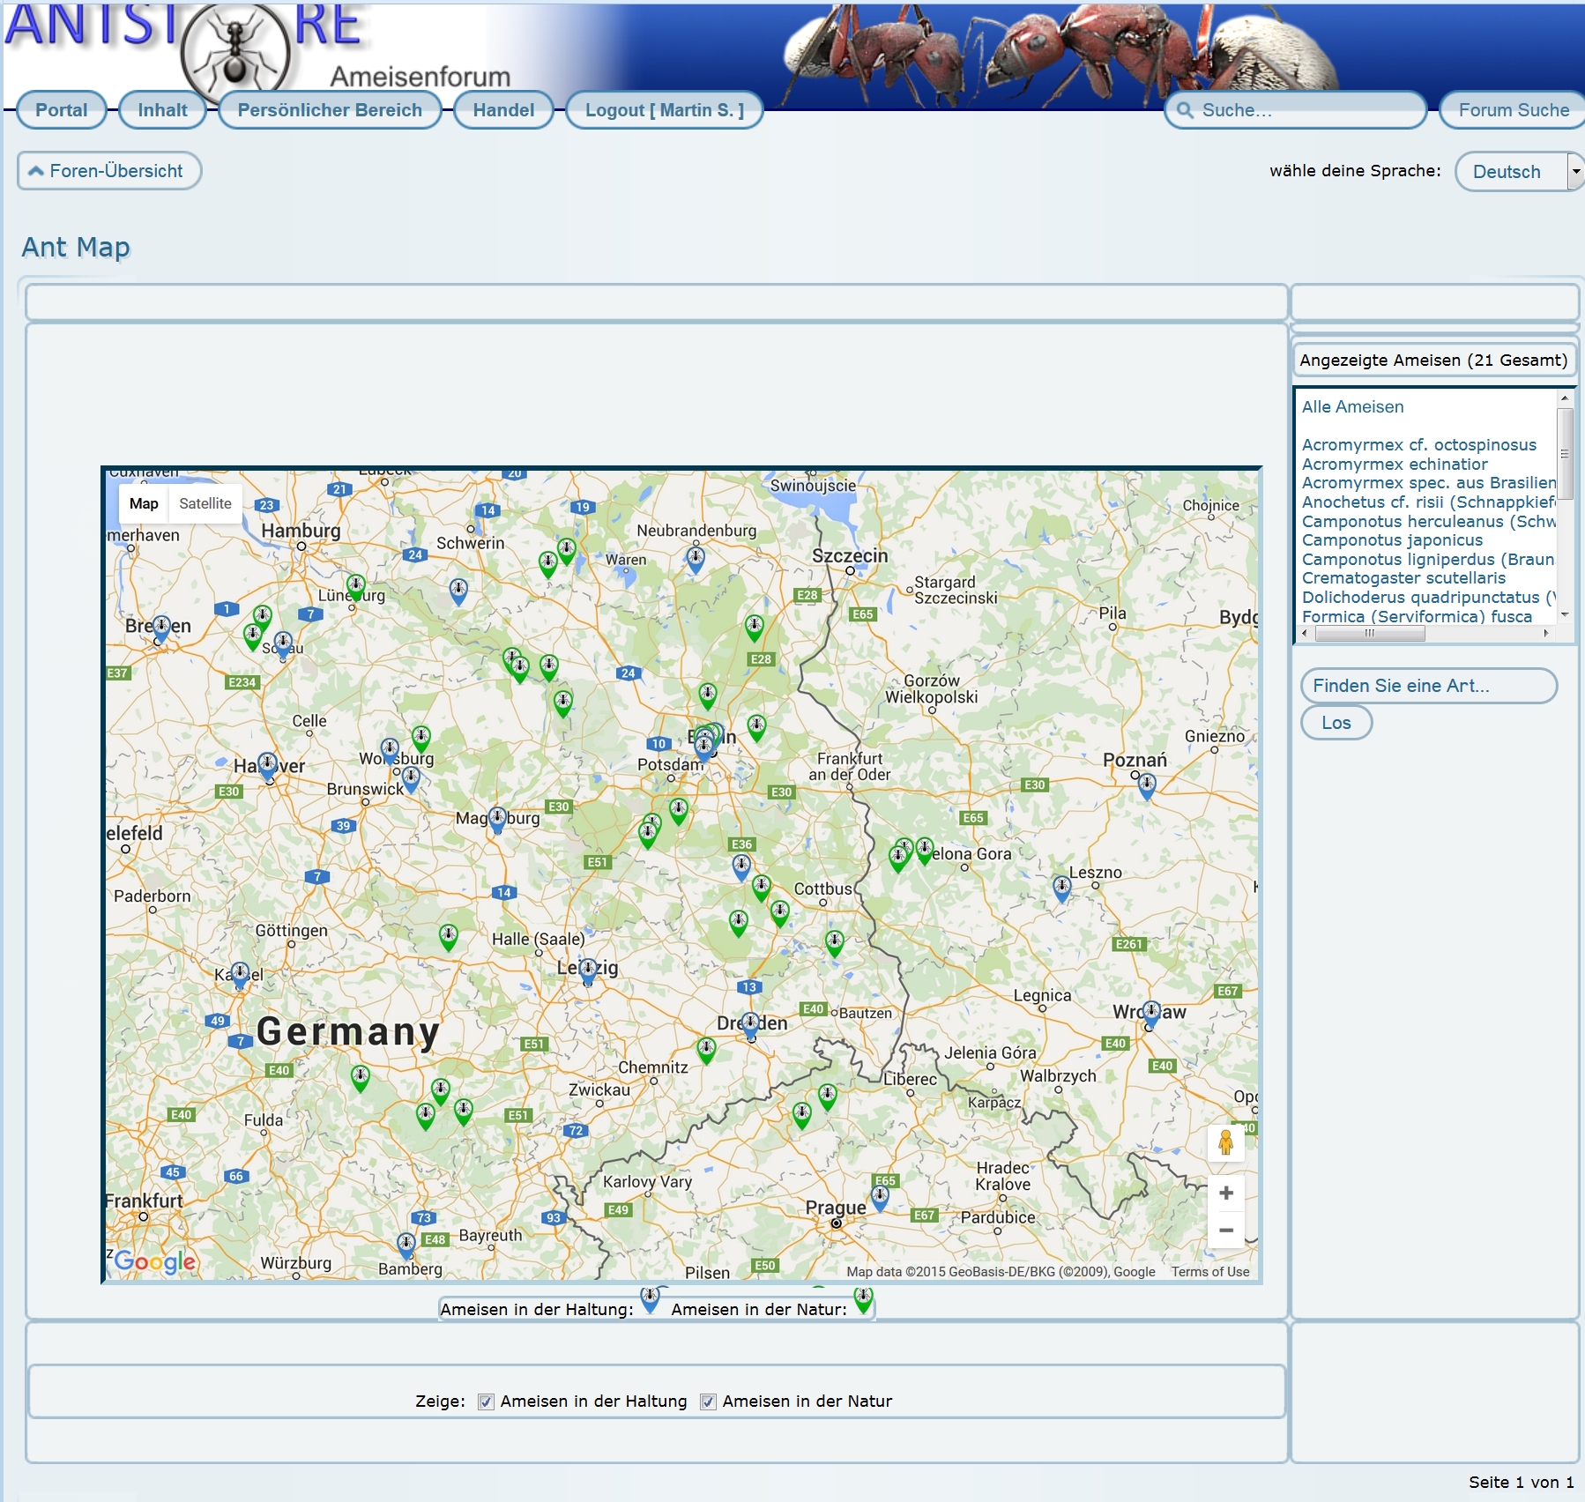Zoom in the map with plus button

coord(1225,1193)
